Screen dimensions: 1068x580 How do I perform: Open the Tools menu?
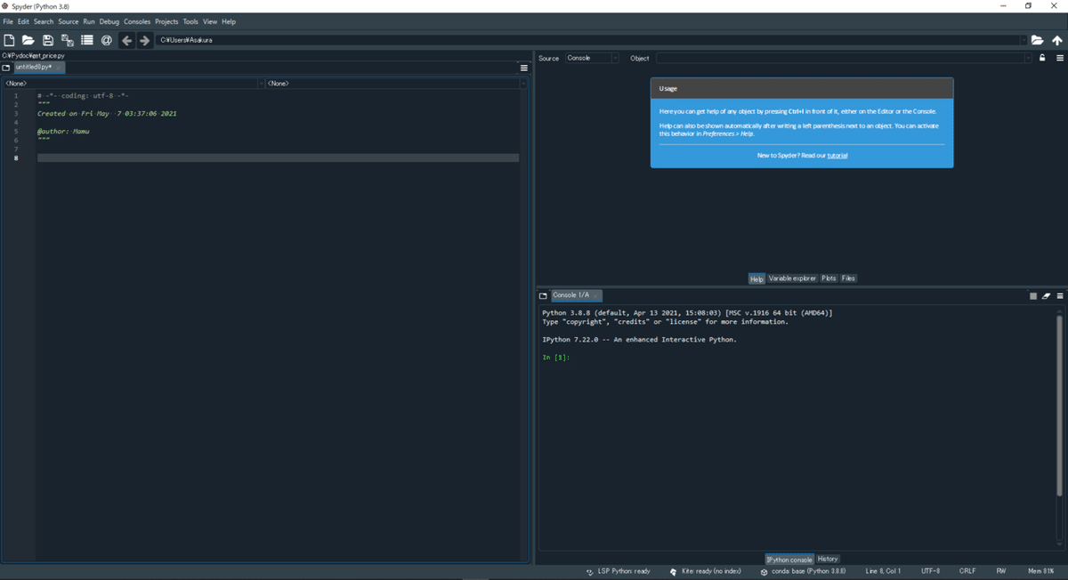point(190,21)
